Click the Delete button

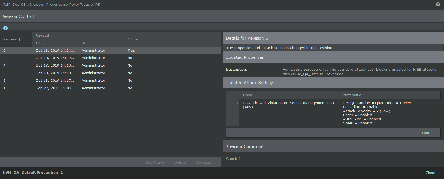pyautogui.click(x=180, y=163)
